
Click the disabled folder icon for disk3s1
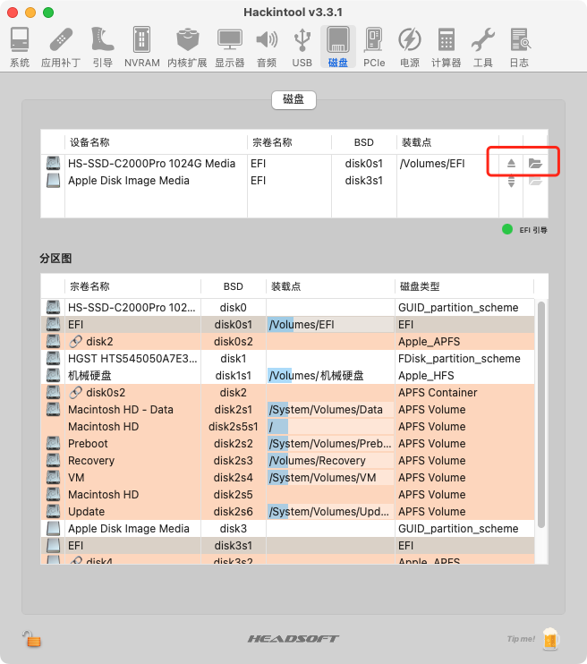[535, 181]
